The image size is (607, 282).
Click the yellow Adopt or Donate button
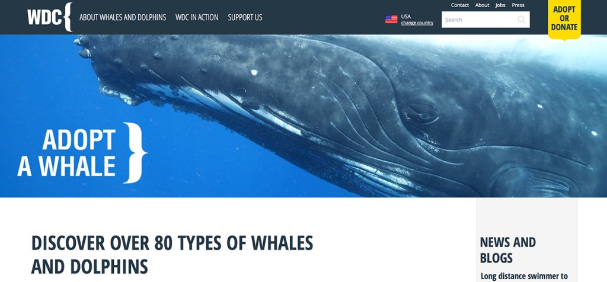click(x=564, y=18)
